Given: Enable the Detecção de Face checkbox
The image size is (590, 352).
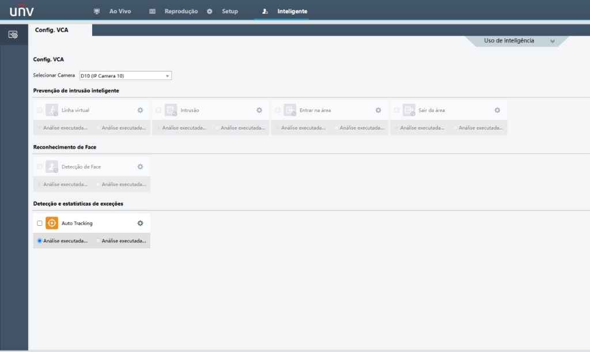Looking at the screenshot, I should click(40, 166).
